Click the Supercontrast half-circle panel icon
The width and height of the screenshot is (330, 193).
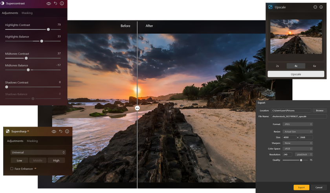pos(2,4)
